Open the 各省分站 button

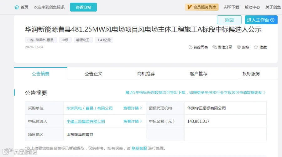83,7
